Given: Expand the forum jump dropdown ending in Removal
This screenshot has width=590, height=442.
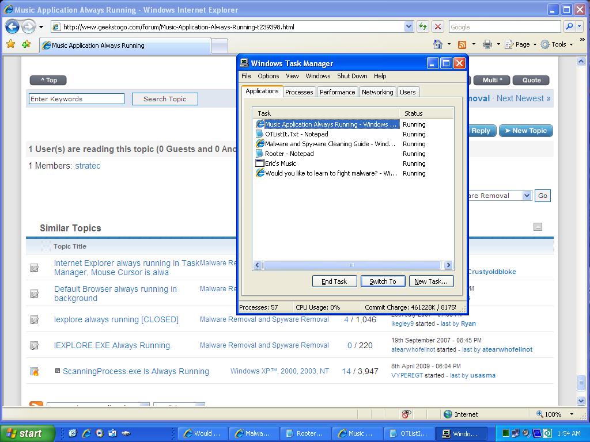Looking at the screenshot, I should [x=527, y=196].
